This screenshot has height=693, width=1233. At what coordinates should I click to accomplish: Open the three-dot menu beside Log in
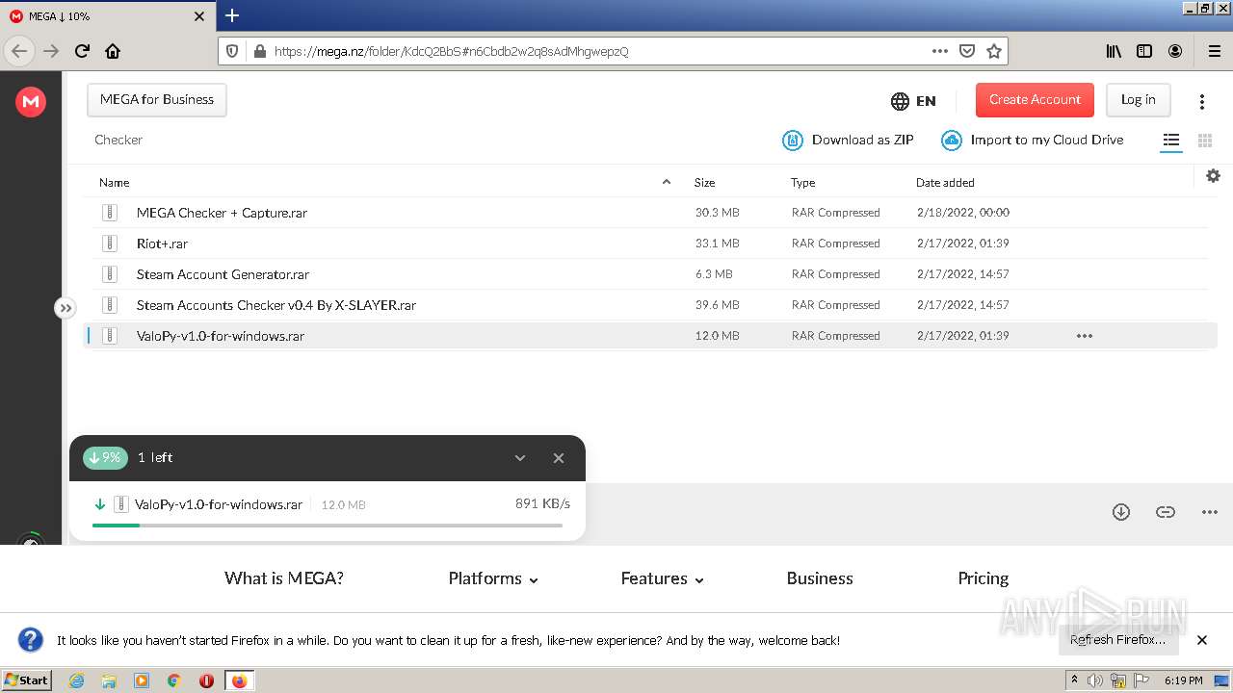[1201, 101]
